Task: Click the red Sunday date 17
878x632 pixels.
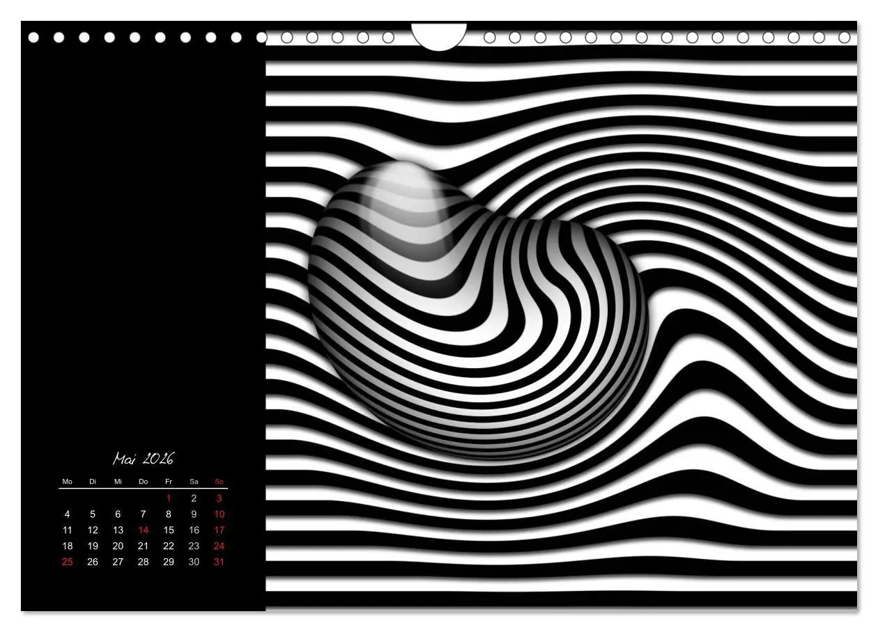Action: click(x=219, y=530)
